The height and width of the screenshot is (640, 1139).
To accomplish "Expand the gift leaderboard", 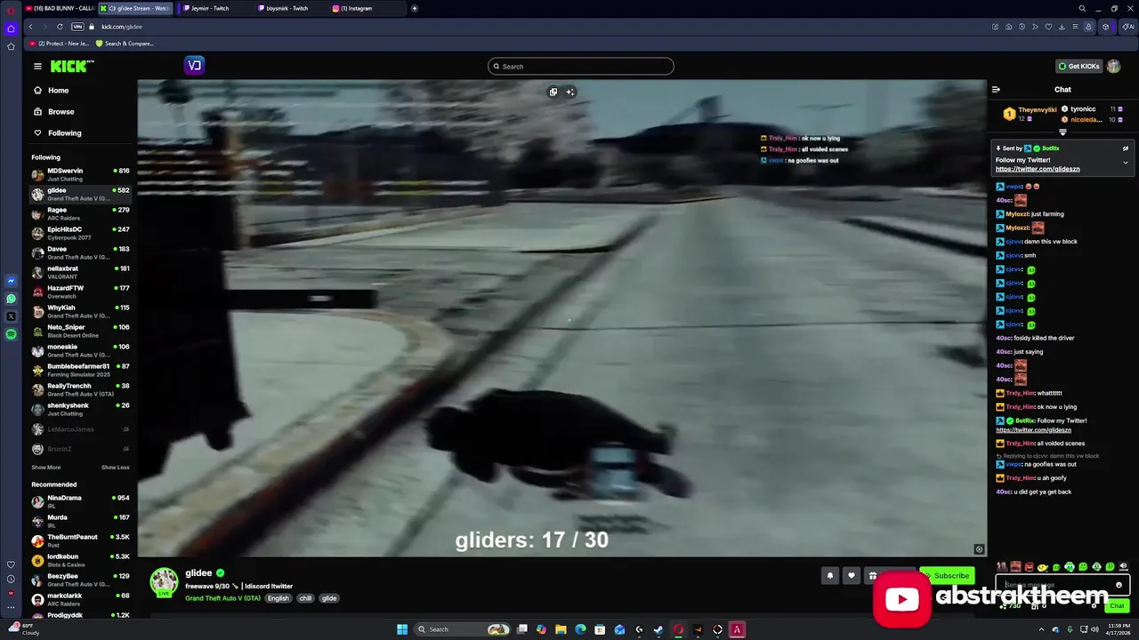I will point(1062,132).
